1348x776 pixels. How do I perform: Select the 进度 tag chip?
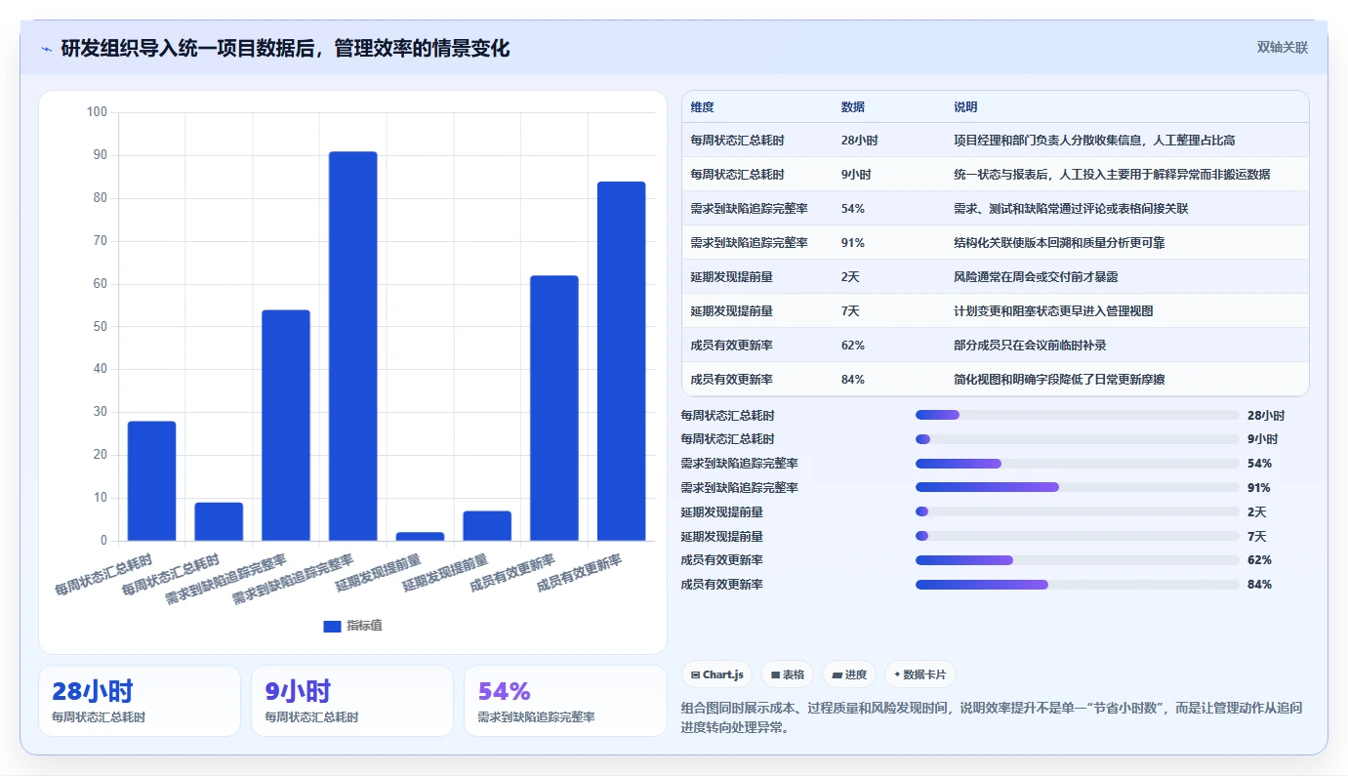tap(849, 674)
